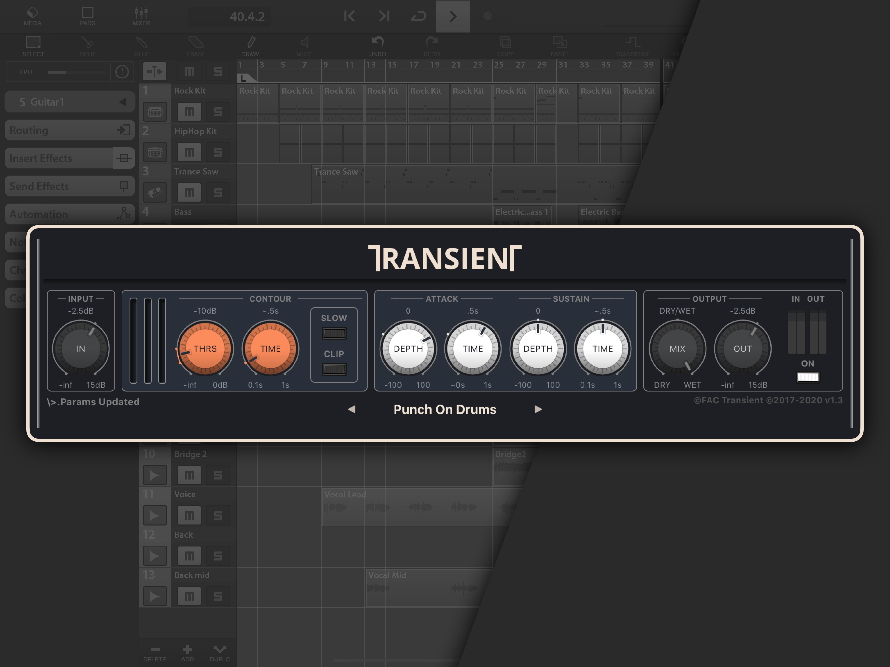This screenshot has height=667, width=890.
Task: Enable the loop cycle icon
Action: (418, 16)
